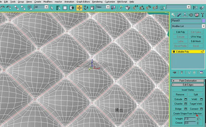Open Edit Named Selection Sets
The height and width of the screenshot is (127, 206).
(163, 8)
